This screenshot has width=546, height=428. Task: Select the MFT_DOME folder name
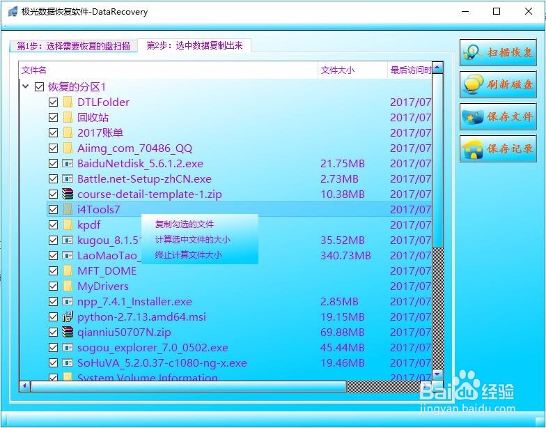(x=107, y=270)
